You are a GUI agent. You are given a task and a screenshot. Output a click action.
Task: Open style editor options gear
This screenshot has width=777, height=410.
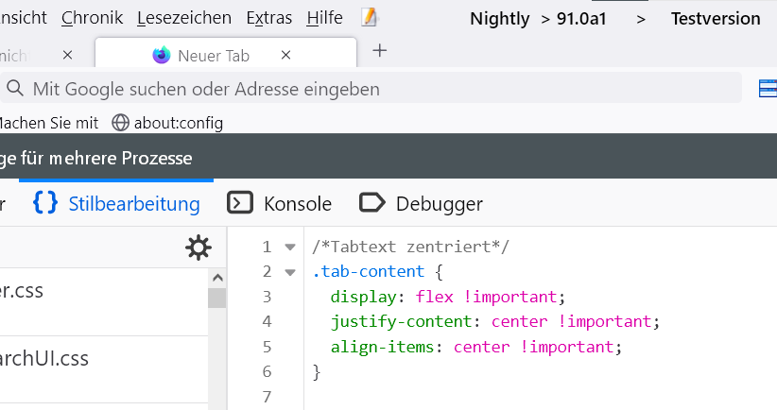coord(199,248)
